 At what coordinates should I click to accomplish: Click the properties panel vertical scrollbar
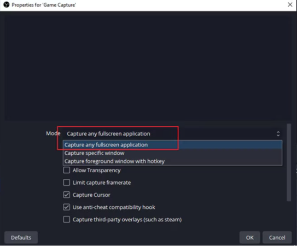click(289, 162)
